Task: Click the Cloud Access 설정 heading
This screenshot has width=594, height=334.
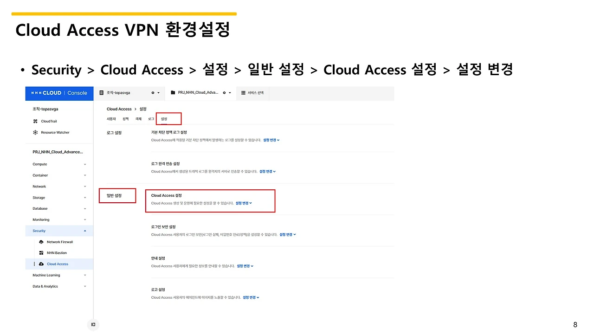Action: coord(166,196)
